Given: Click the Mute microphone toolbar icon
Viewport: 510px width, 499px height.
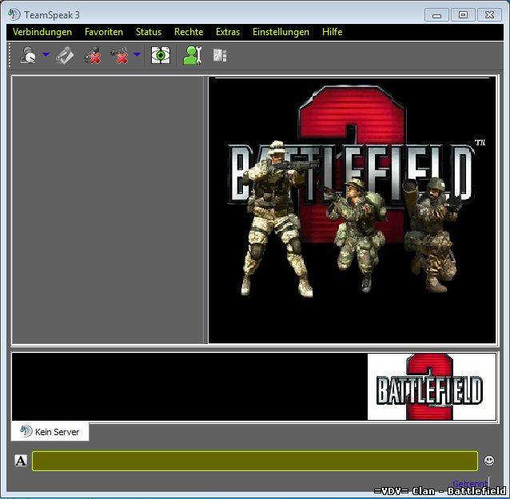Looking at the screenshot, I should [93, 55].
